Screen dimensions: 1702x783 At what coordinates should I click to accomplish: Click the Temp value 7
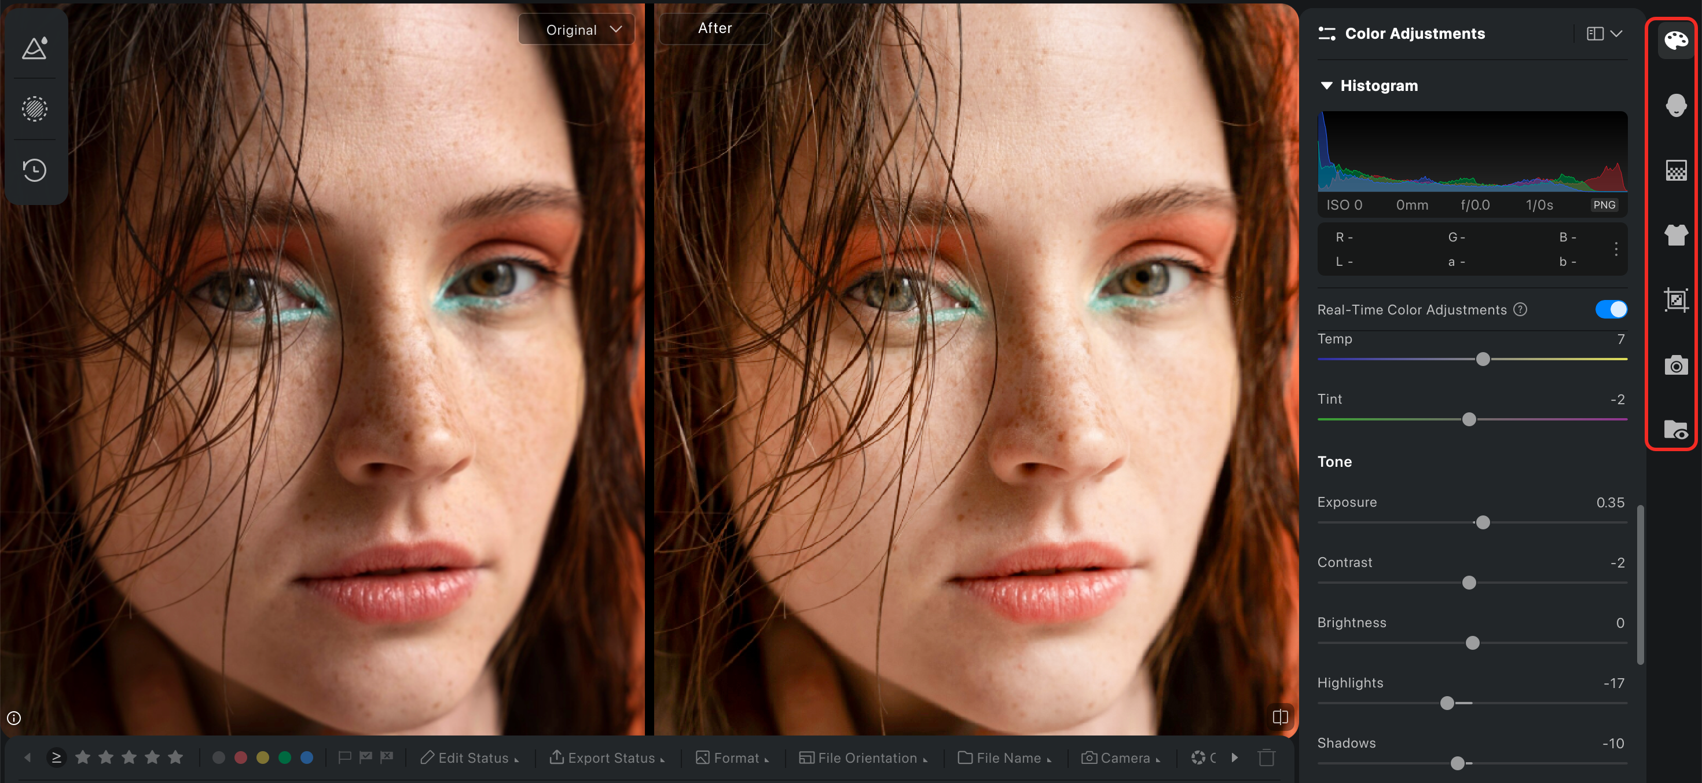[1620, 339]
